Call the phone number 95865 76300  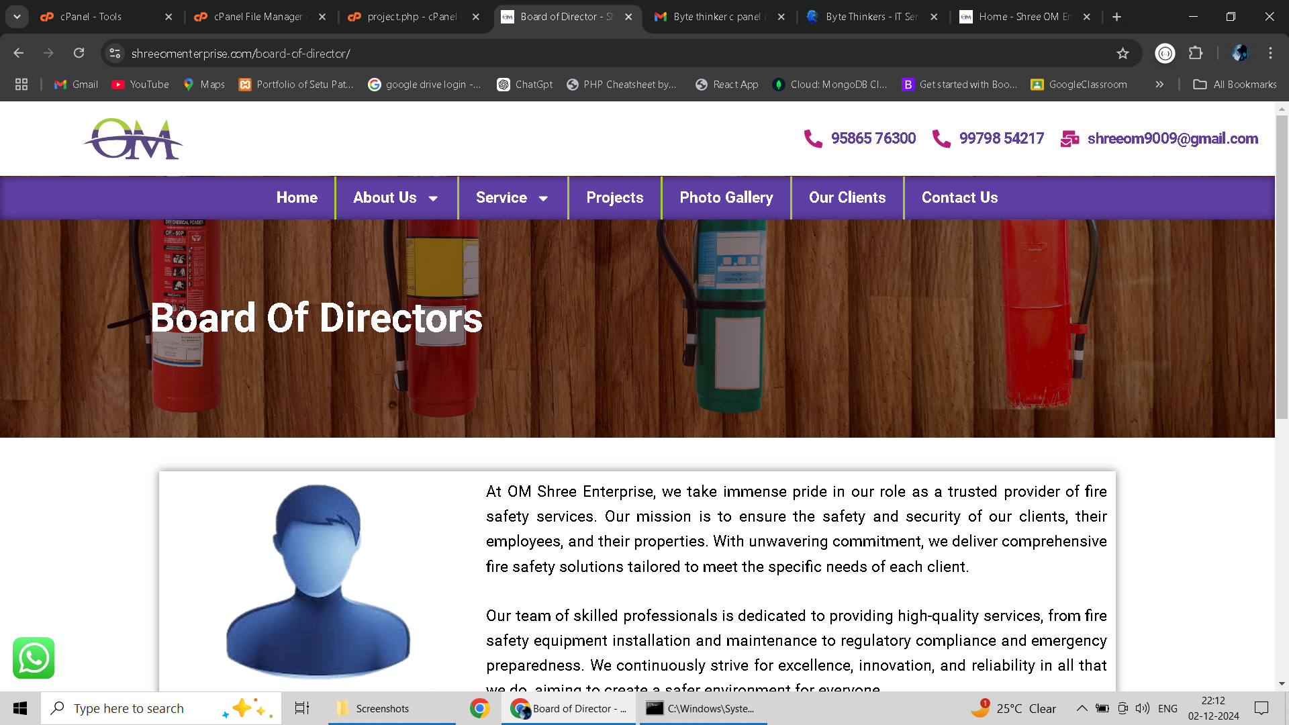873,139
